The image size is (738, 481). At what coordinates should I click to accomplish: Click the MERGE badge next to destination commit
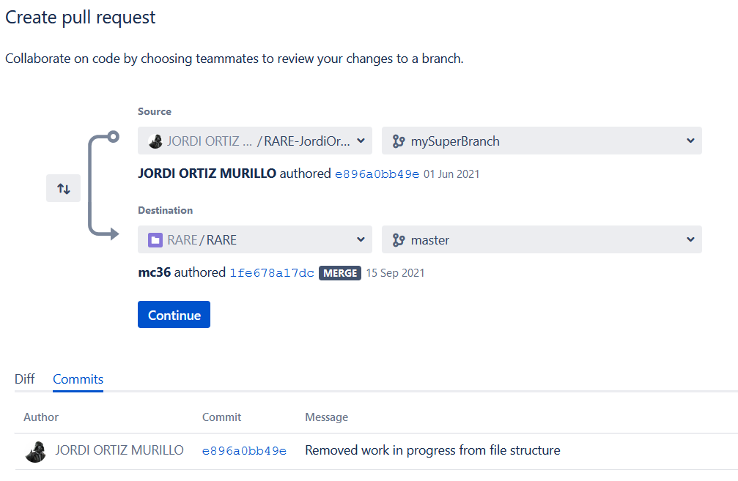point(340,273)
